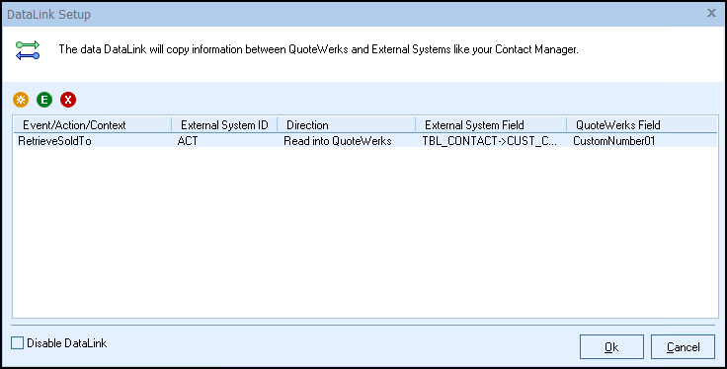
Task: Click the green Edit DataLink icon
Action: coord(44,100)
